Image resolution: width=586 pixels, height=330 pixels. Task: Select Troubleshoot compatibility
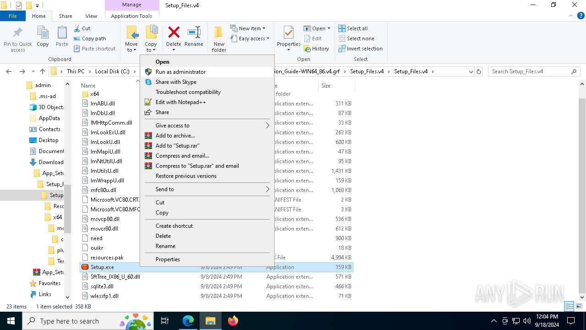coord(207,92)
